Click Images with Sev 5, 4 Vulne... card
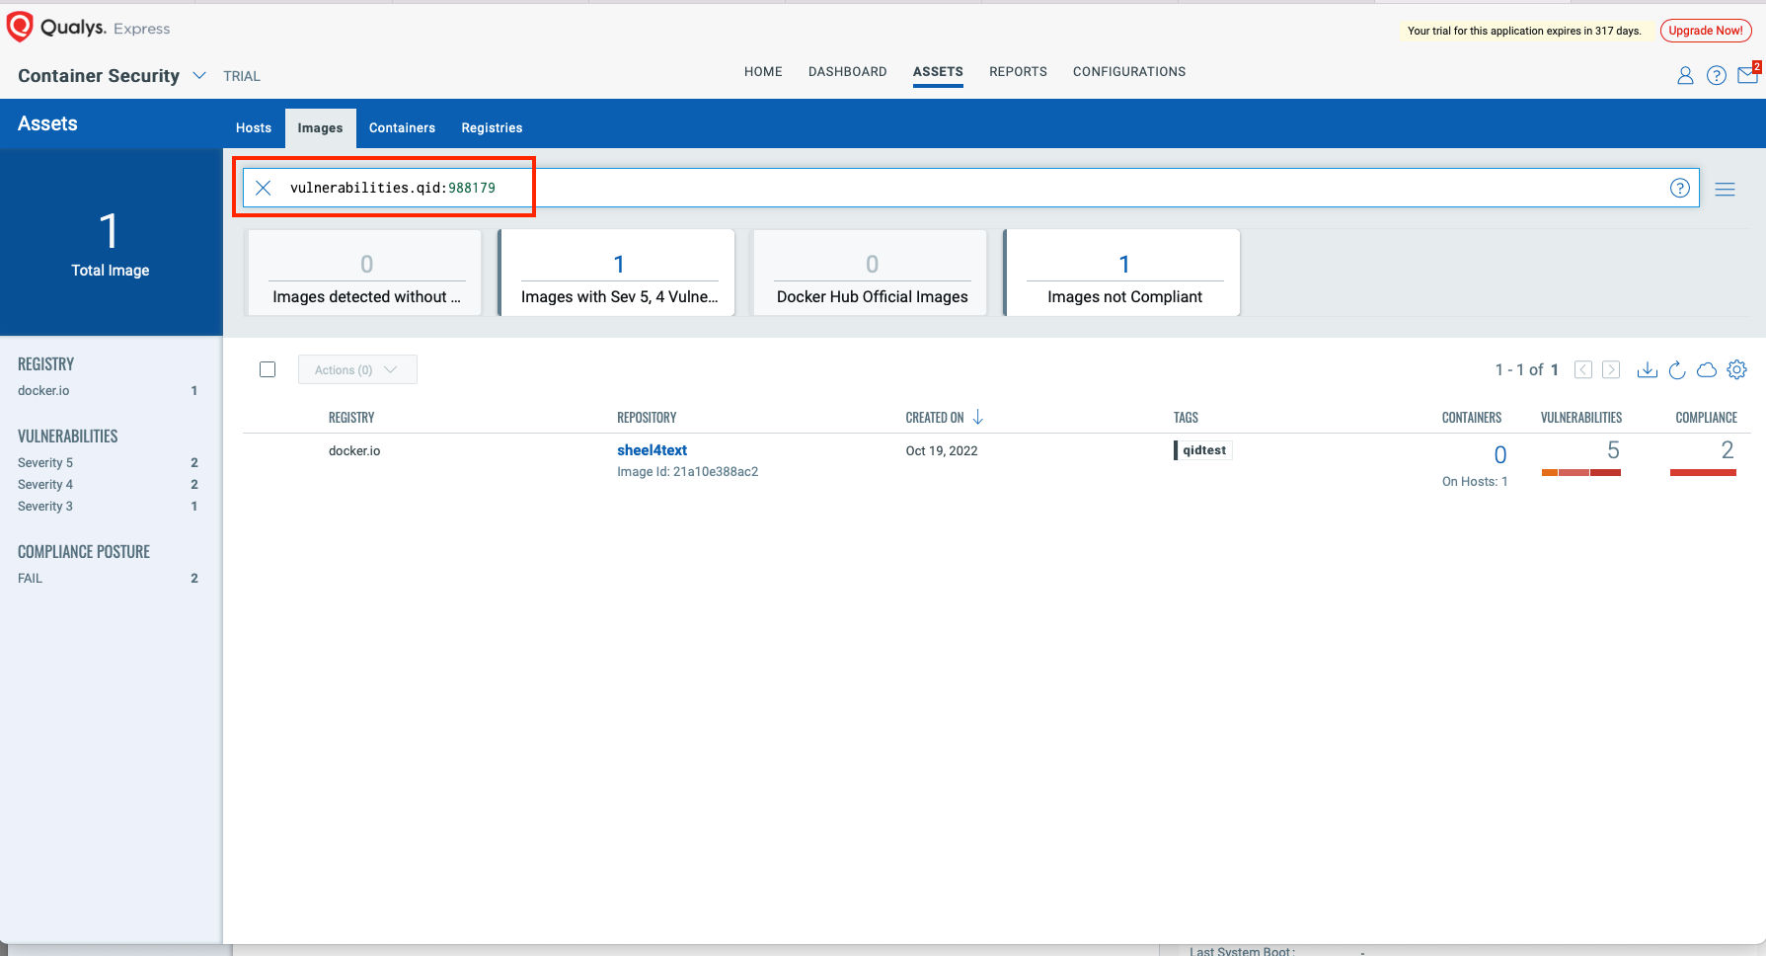 pos(618,274)
